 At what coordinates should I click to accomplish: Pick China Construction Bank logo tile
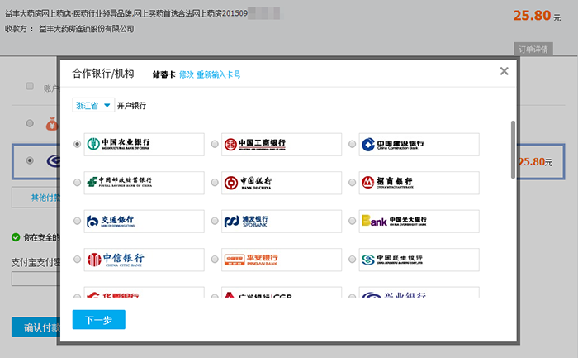pos(419,145)
